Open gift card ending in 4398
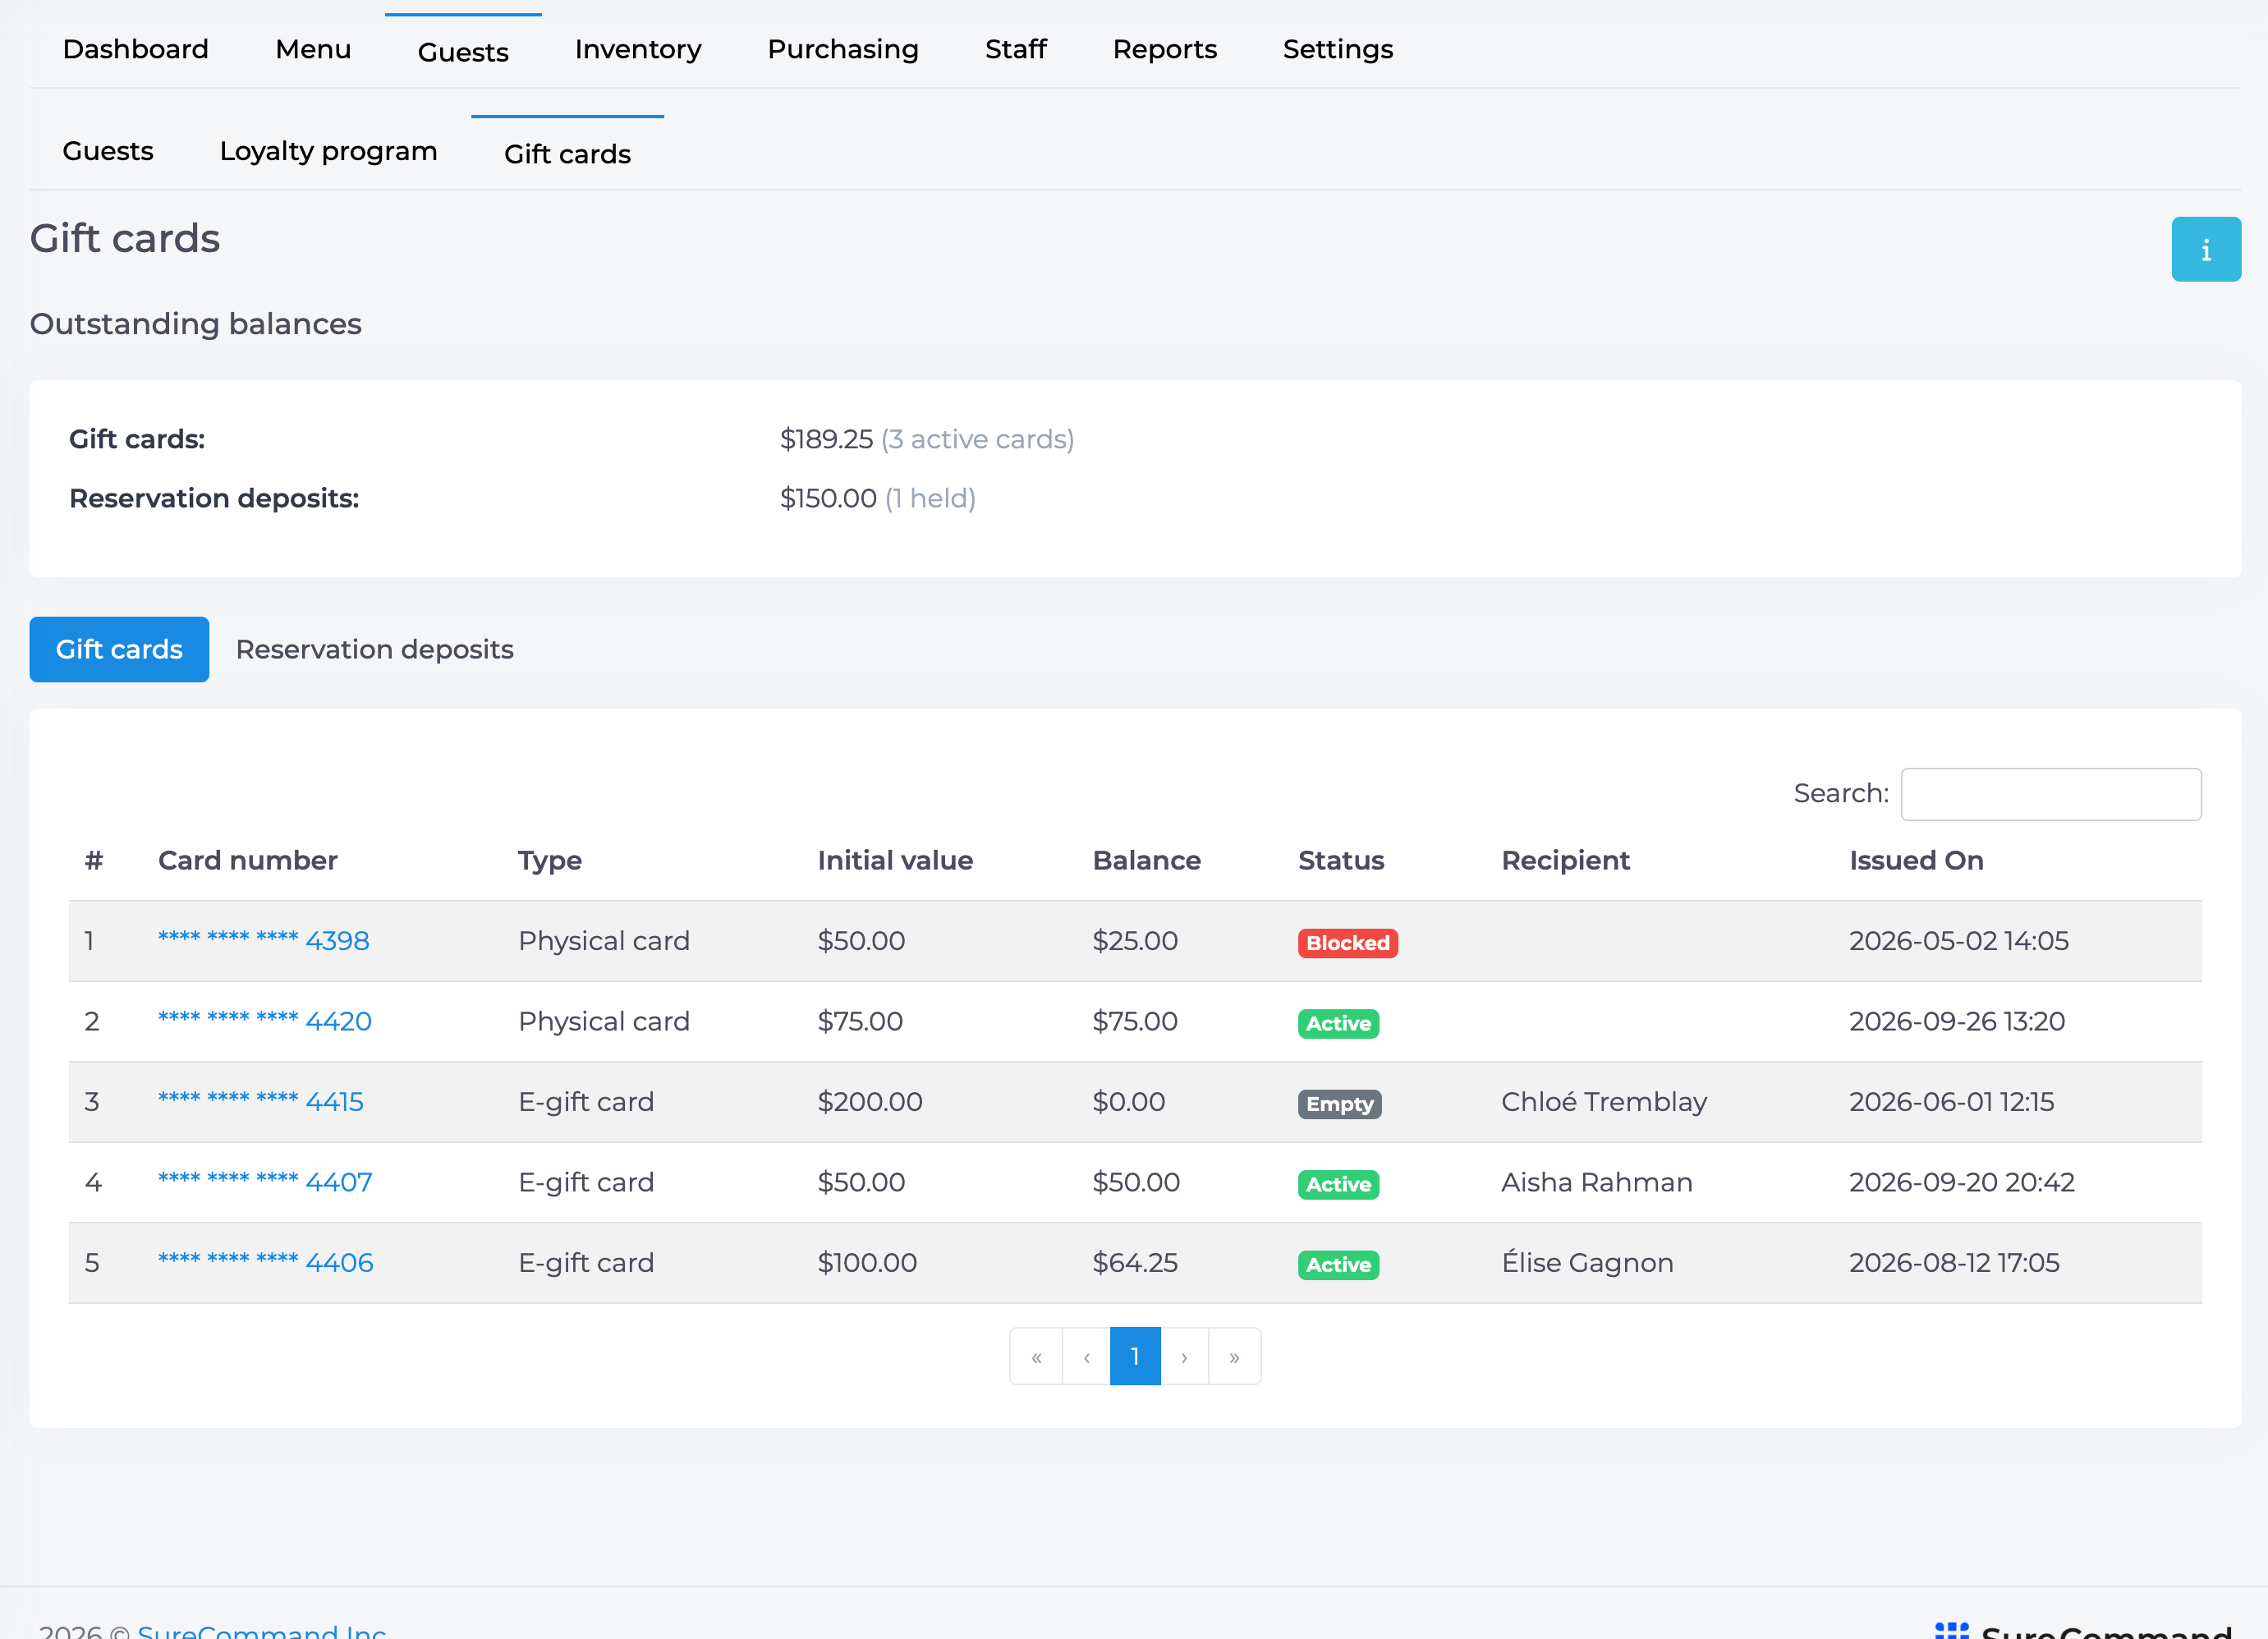Screen dimensions: 2268x1639 263,941
